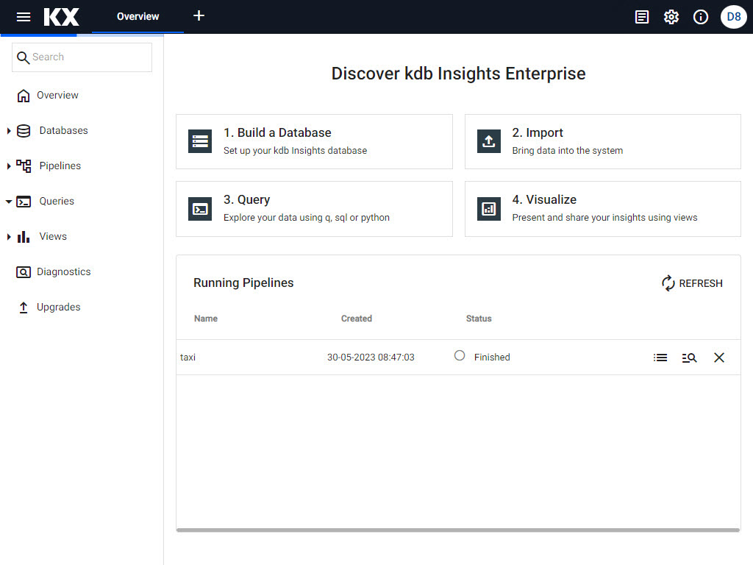Click the Build a Database icon
Viewport: 753px width, 565px height.
(x=200, y=141)
